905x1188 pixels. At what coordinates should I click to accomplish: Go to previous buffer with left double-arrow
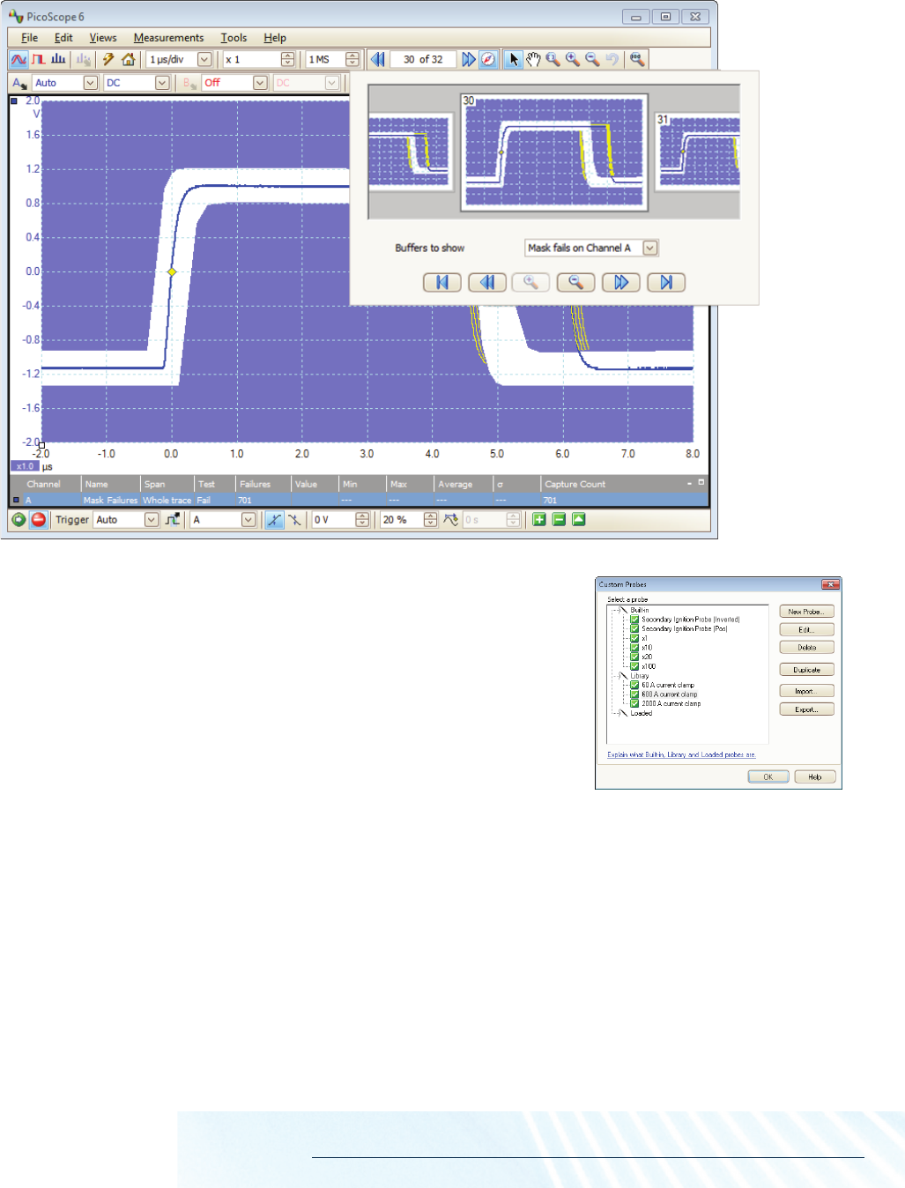tap(378, 59)
